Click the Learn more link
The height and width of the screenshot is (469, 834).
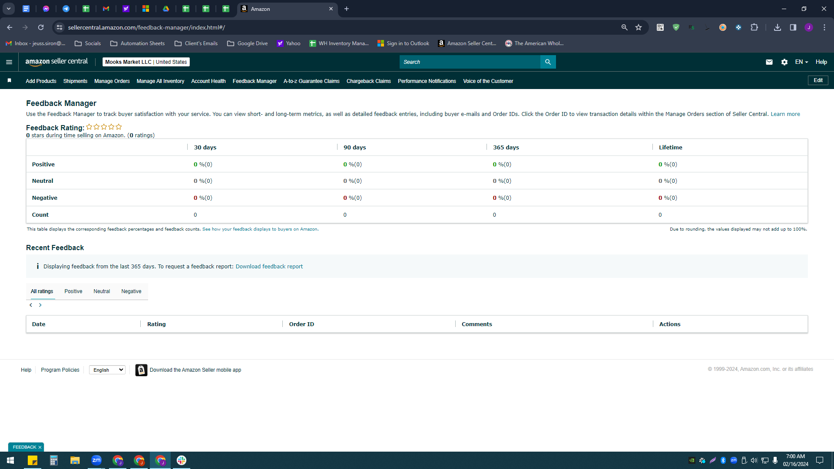tap(785, 114)
